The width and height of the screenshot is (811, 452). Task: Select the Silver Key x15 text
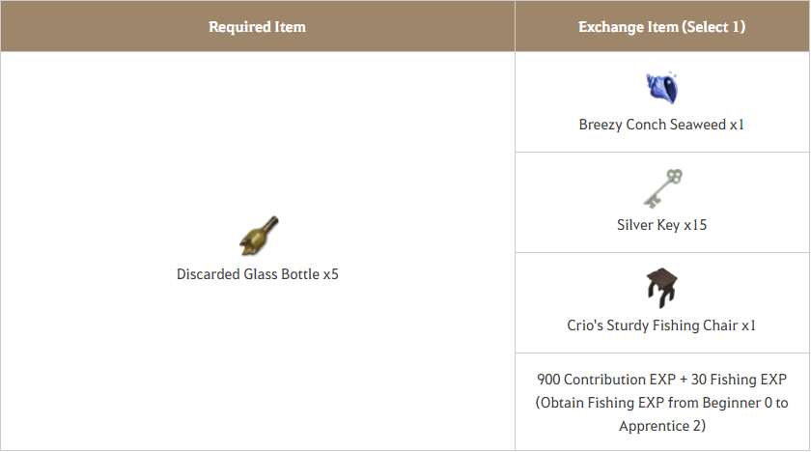[661, 225]
